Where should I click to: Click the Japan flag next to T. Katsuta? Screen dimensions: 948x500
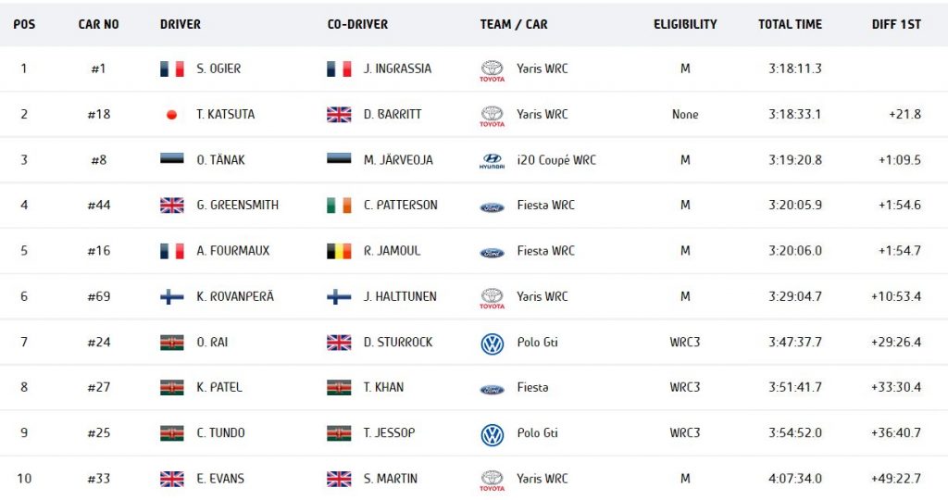point(171,114)
